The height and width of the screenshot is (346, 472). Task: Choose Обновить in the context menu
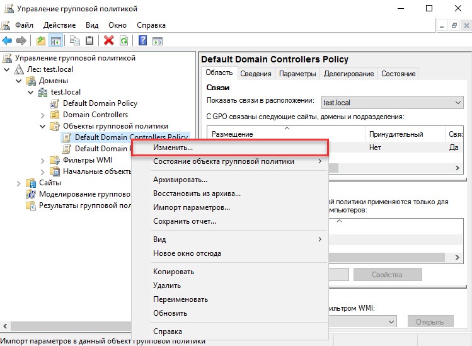(230, 313)
